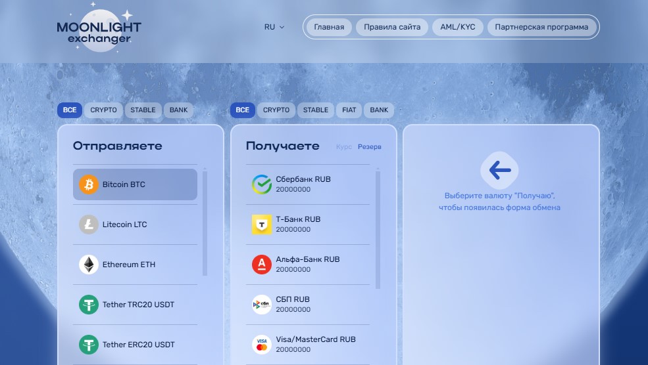The height and width of the screenshot is (365, 648).
Task: Select STABLE filter above Отправляете
Action: (x=143, y=110)
